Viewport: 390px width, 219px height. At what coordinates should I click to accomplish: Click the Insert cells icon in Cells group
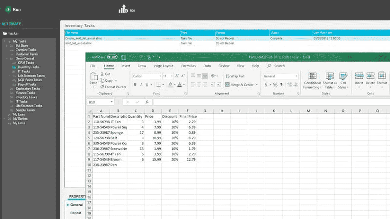click(x=359, y=76)
